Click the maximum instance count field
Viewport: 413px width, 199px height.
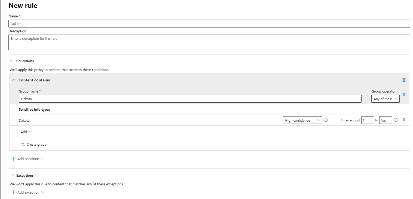pyautogui.click(x=385, y=120)
